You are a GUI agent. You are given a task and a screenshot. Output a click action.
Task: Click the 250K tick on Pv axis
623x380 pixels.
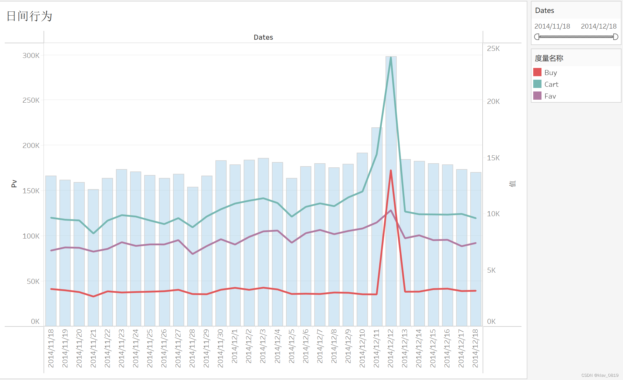[x=31, y=100]
